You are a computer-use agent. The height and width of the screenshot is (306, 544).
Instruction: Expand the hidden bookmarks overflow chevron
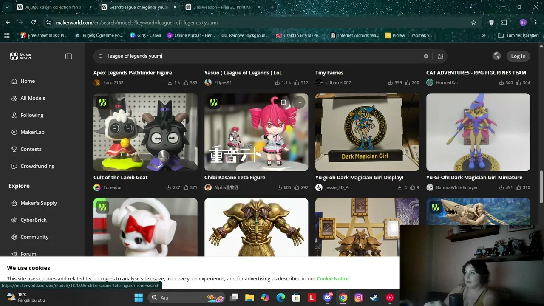(x=484, y=35)
